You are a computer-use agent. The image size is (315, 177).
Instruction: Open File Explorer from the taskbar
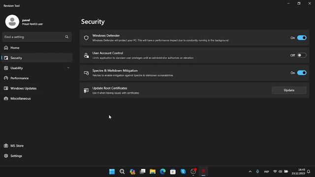pyautogui.click(x=153, y=172)
